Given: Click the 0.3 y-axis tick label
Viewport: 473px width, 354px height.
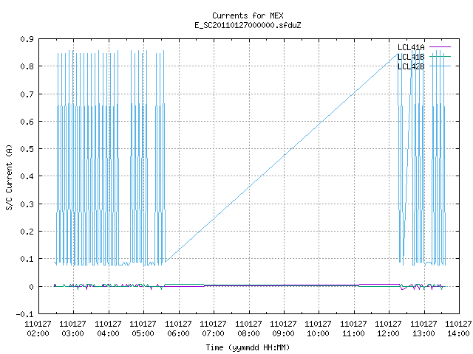Looking at the screenshot, I should click(27, 204).
